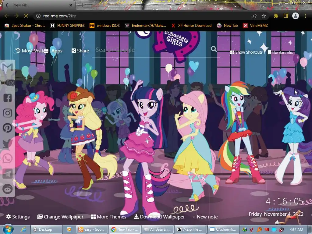The height and width of the screenshot is (234, 312).
Task: Open the windows ISOS bookmark
Action: 105,26
